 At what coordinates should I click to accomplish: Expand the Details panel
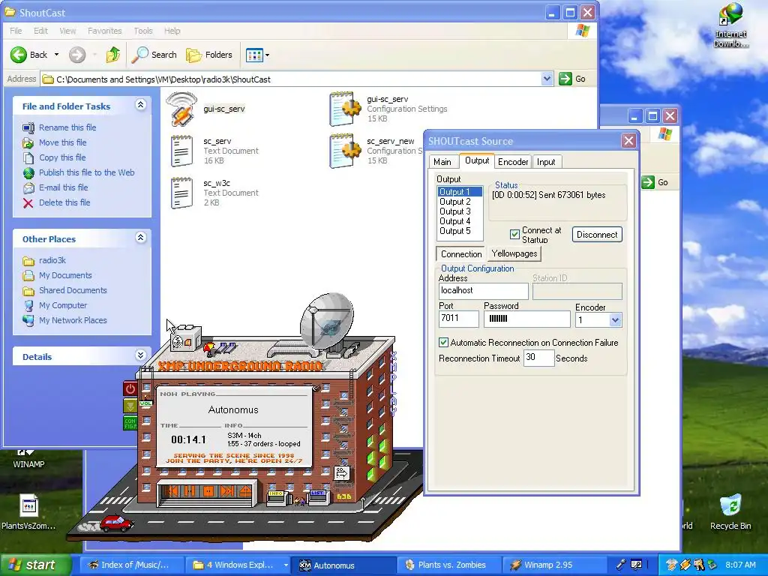coord(140,355)
